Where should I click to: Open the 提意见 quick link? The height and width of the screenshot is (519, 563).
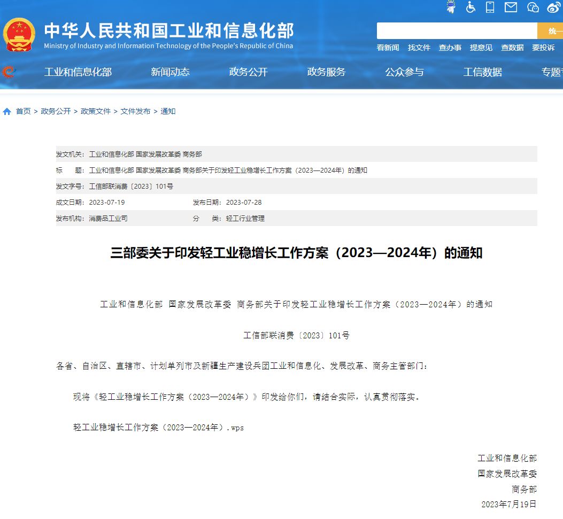click(x=481, y=48)
